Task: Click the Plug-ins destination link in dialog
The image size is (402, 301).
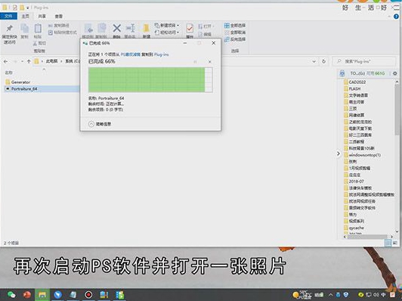Action: 161,54
